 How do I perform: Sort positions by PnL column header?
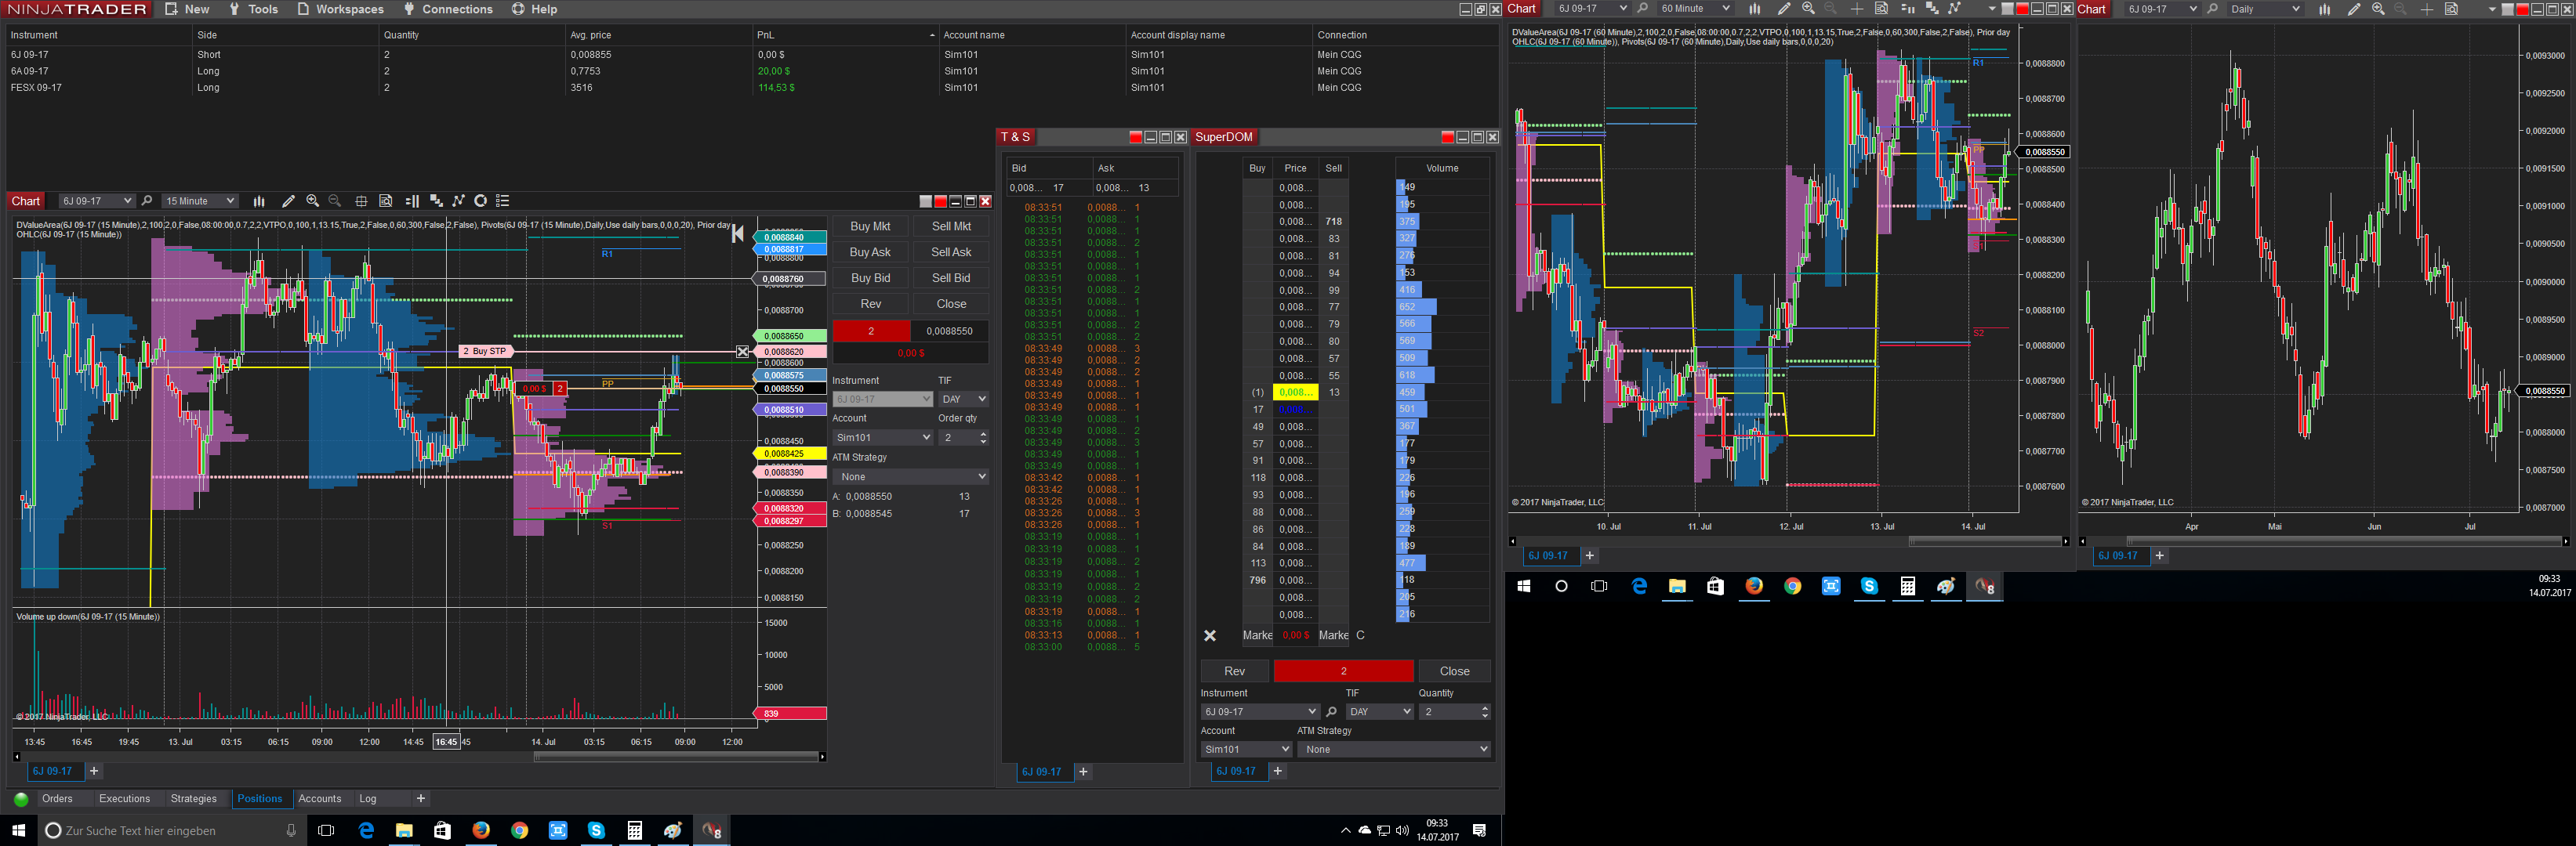point(845,35)
